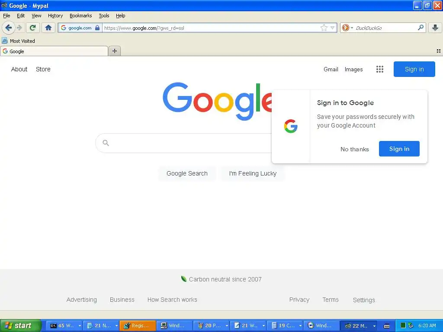Open the downloads arrow button
The width and height of the screenshot is (443, 332).
pos(435,28)
